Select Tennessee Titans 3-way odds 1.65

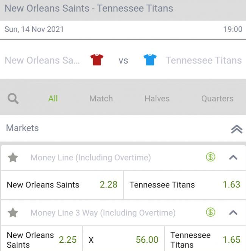click(205, 240)
